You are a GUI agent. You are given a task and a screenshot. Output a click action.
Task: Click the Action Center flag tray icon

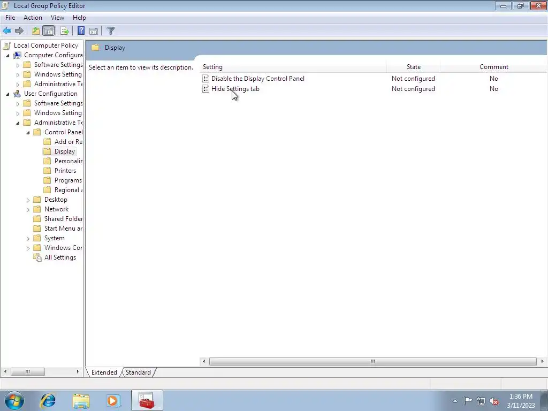click(x=468, y=401)
